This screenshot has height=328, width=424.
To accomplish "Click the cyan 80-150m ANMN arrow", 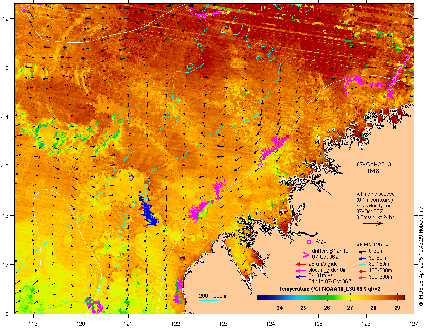I will (x=362, y=264).
